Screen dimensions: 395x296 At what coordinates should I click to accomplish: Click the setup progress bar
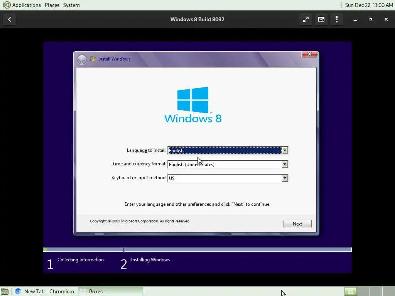click(197, 250)
